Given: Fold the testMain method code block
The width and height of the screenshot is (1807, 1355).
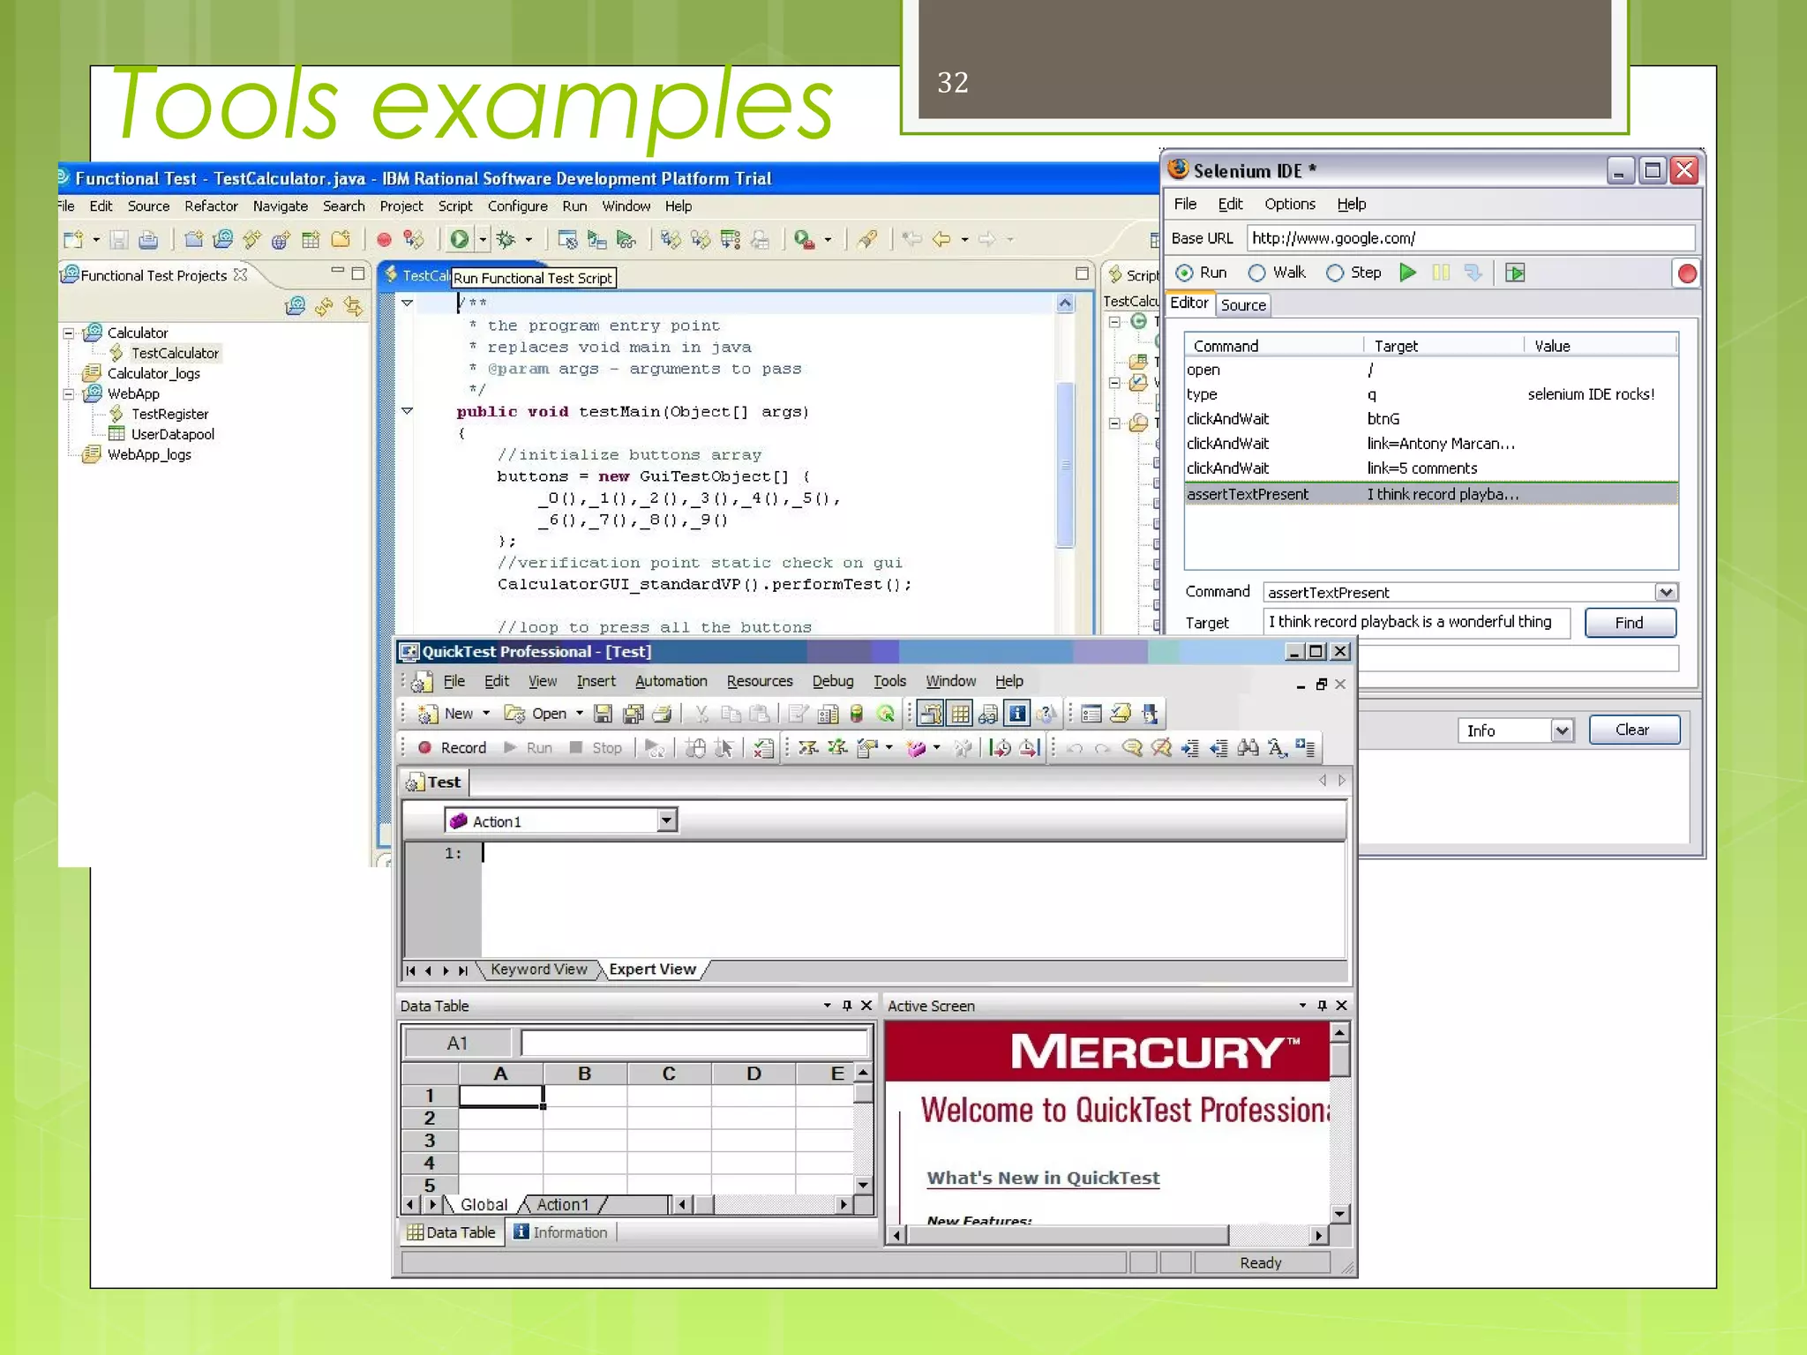Looking at the screenshot, I should pos(408,410).
